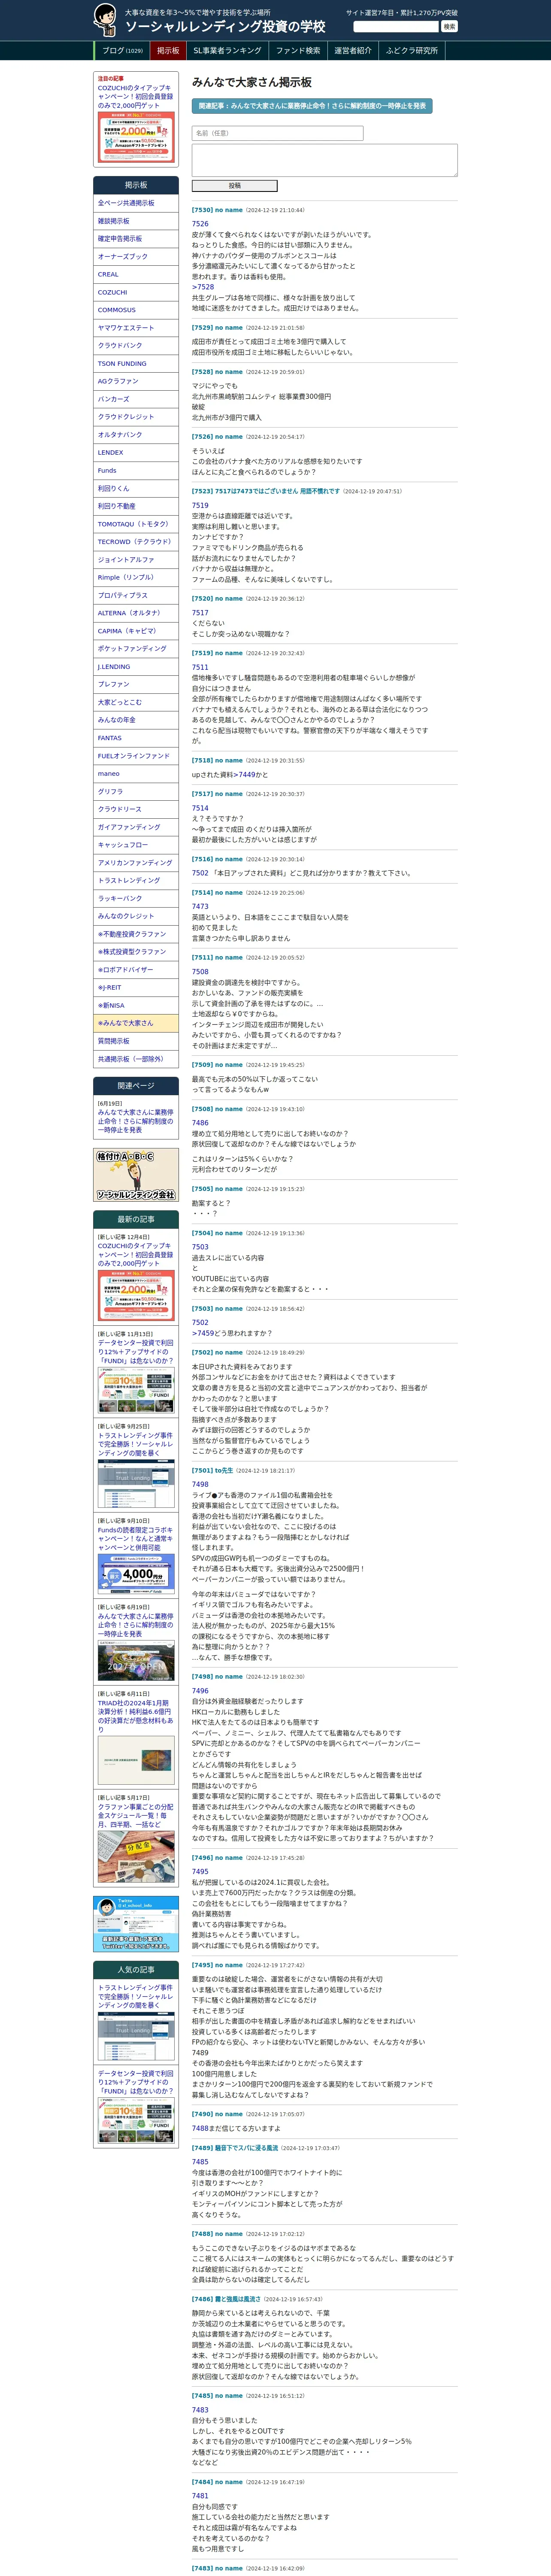Open CREAL board in sidebar

point(136,274)
